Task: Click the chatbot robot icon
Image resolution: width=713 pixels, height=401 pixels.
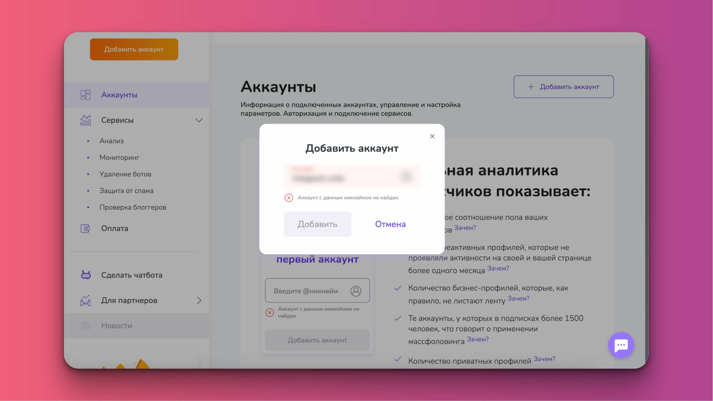Action: 86,275
